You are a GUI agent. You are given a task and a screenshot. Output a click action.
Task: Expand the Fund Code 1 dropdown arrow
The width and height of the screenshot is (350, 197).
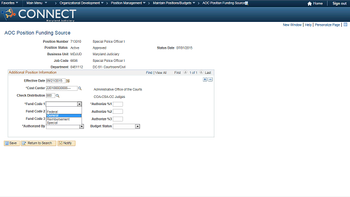pos(79,104)
